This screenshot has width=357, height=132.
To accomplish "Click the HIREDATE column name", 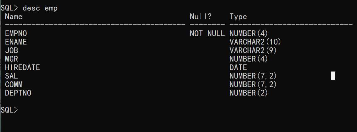I will (23, 67).
